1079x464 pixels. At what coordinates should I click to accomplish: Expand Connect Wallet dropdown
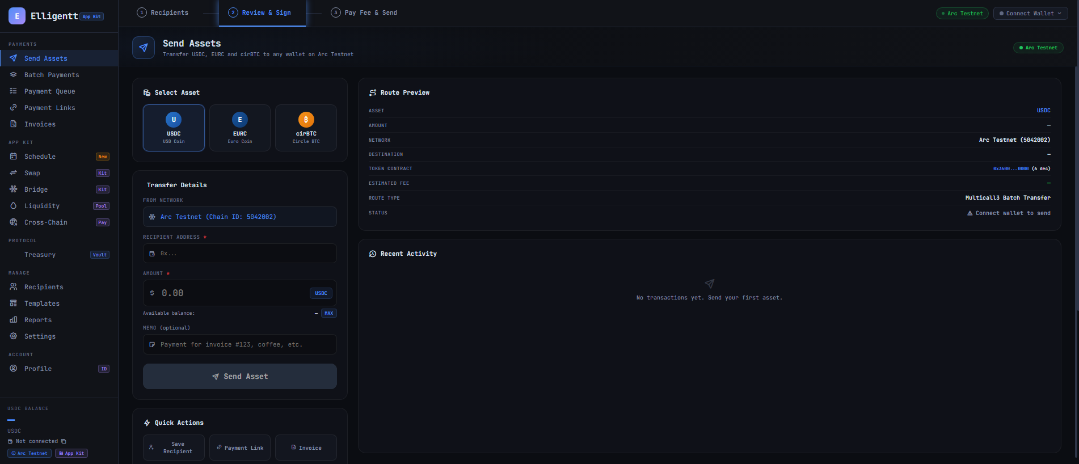pos(1030,13)
